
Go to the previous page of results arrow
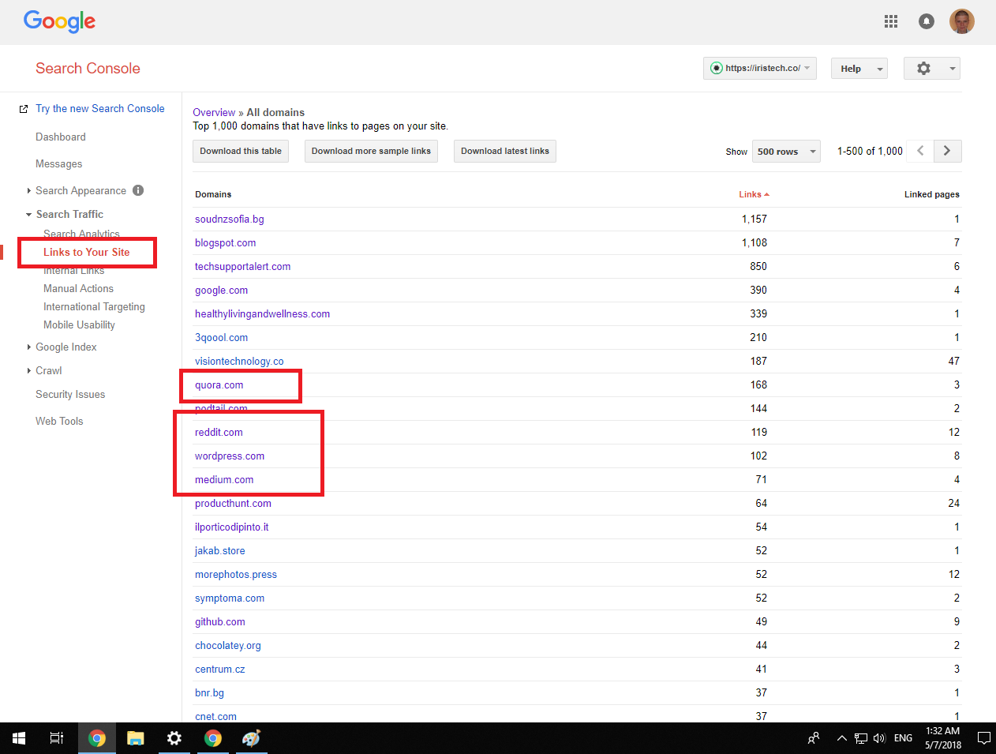pyautogui.click(x=920, y=151)
